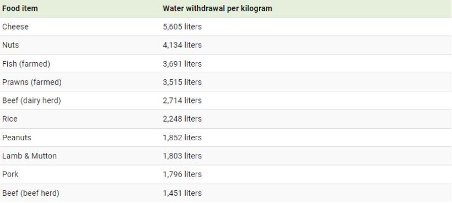Click the 3,515 liters cell

coord(182,82)
